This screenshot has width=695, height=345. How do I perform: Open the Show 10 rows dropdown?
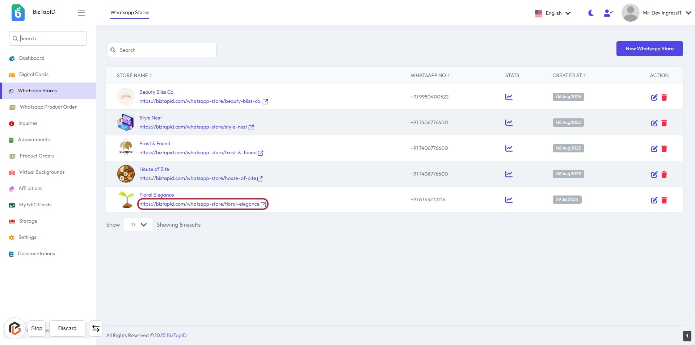pyautogui.click(x=138, y=225)
